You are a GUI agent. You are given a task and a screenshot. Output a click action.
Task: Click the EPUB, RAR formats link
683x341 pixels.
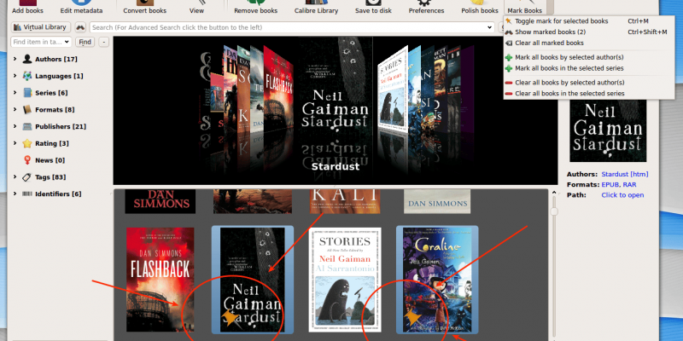618,185
